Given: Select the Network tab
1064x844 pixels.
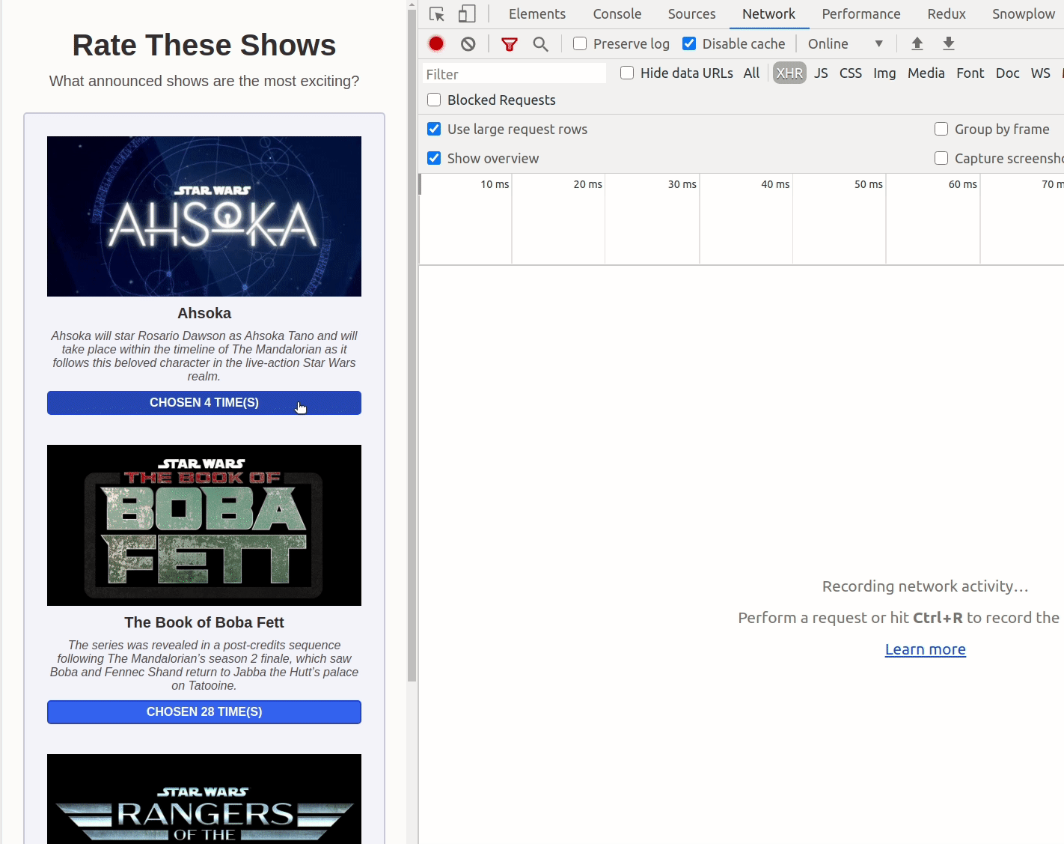Looking at the screenshot, I should point(768,14).
